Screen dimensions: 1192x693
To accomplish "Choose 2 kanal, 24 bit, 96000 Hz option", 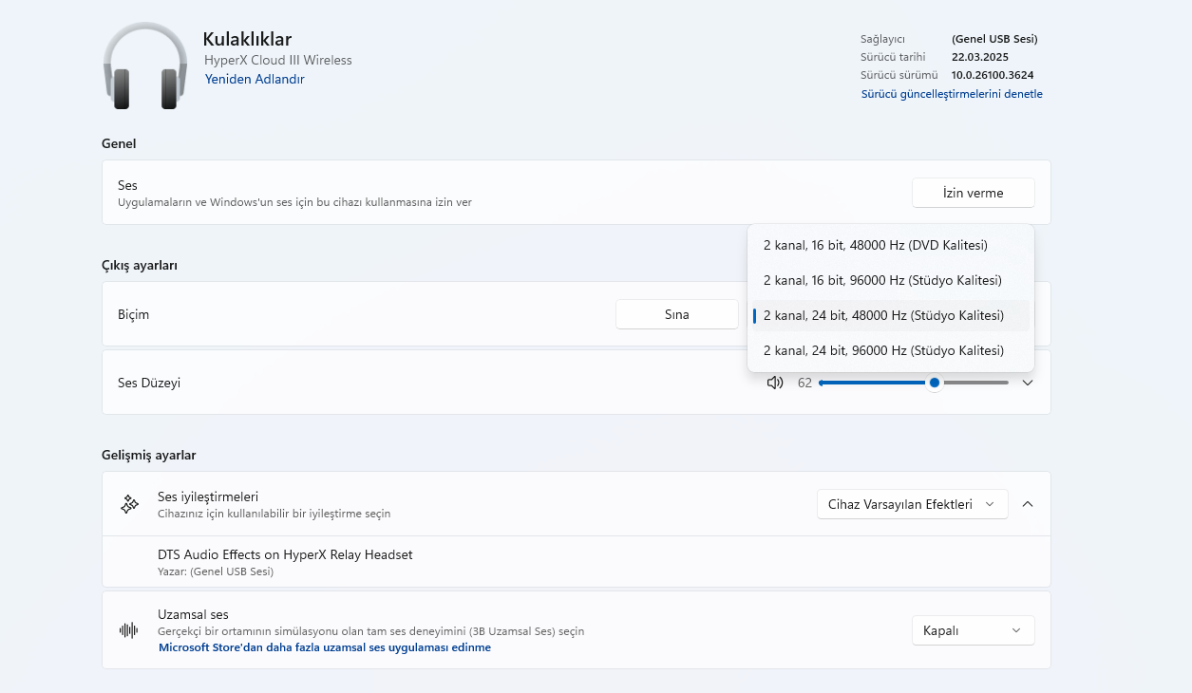I will coord(890,350).
